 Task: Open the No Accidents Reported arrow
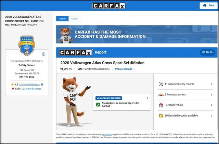(x=147, y=98)
